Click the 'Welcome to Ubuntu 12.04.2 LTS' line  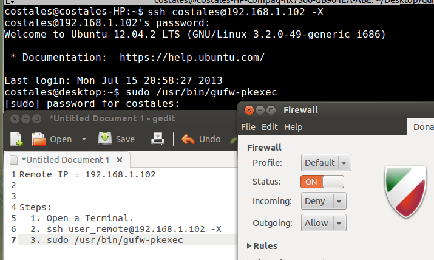[195, 35]
